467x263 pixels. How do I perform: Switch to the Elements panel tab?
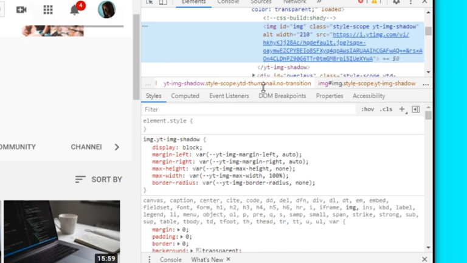tap(193, 2)
